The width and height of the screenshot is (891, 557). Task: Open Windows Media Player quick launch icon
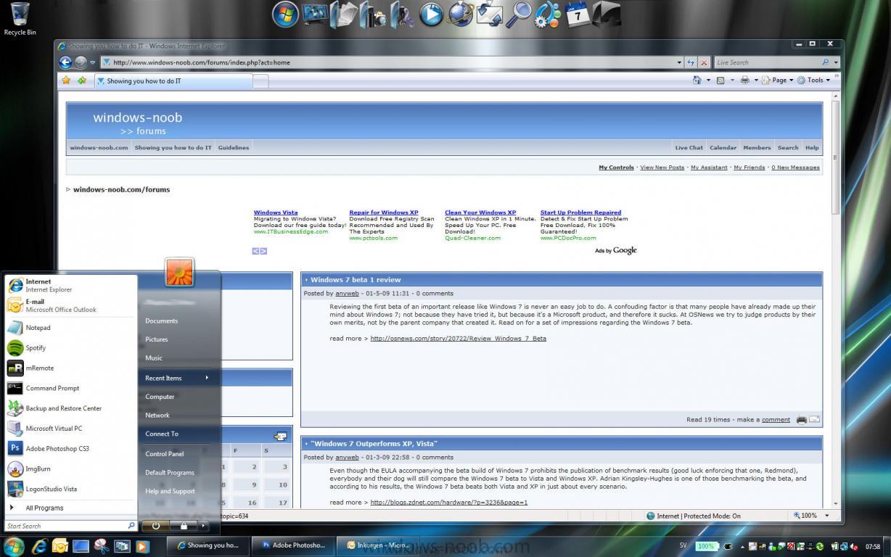[x=142, y=545]
